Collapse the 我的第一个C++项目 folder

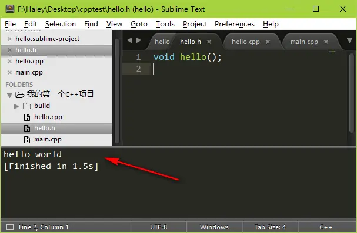click(9, 95)
